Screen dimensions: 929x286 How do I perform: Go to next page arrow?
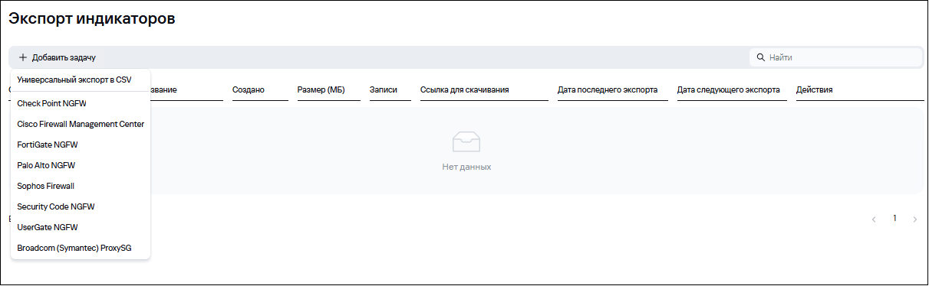914,219
